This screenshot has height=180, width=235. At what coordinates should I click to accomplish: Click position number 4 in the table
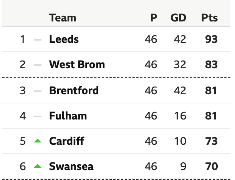[x=23, y=116]
